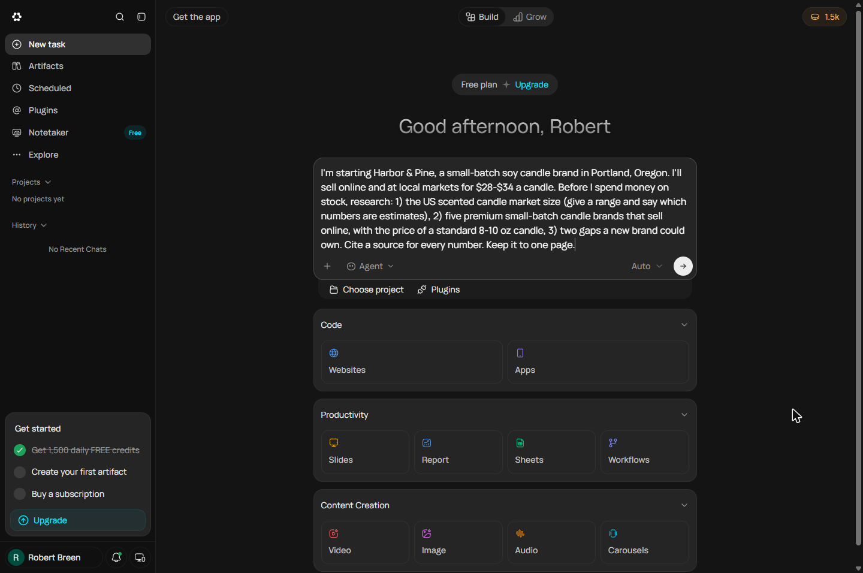This screenshot has height=573, width=863.
Task: Switch to Grow mode
Action: coord(530,17)
